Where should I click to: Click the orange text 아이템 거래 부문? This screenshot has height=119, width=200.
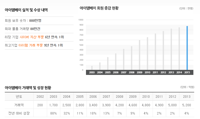point(31,45)
